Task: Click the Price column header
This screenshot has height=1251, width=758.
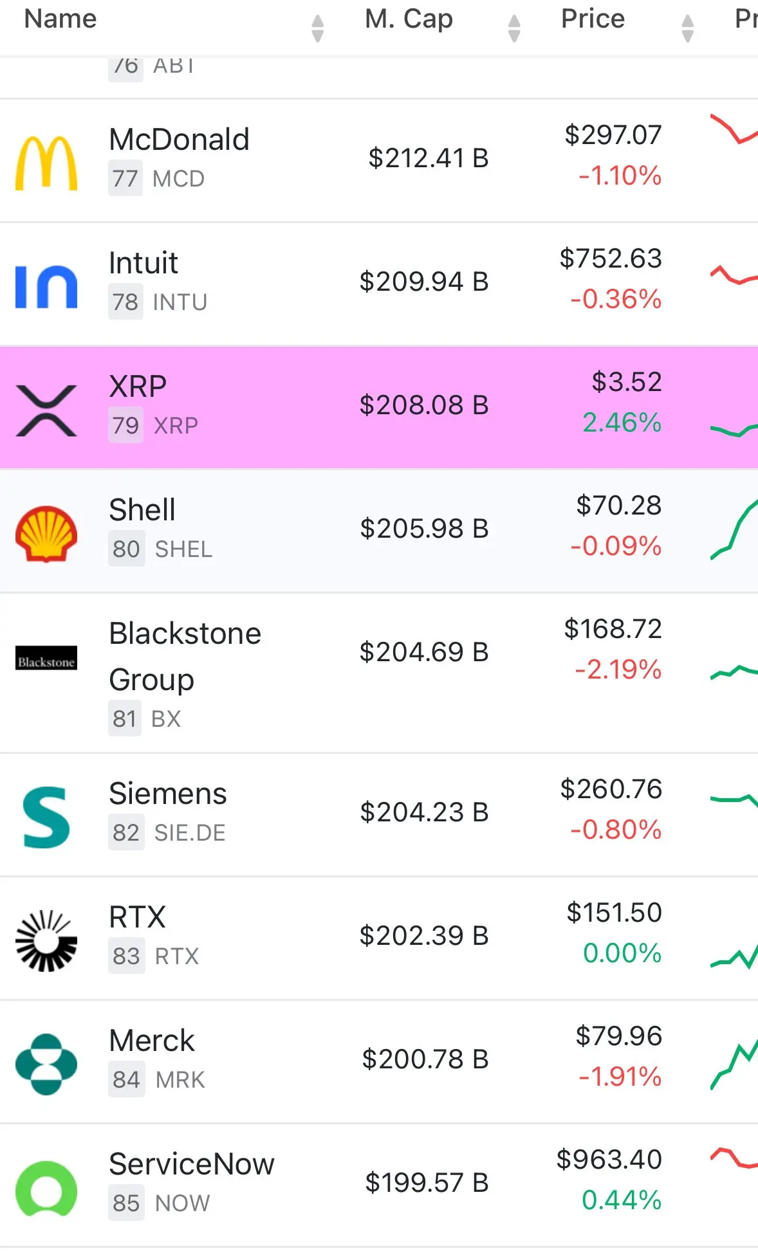Action: pyautogui.click(x=593, y=19)
